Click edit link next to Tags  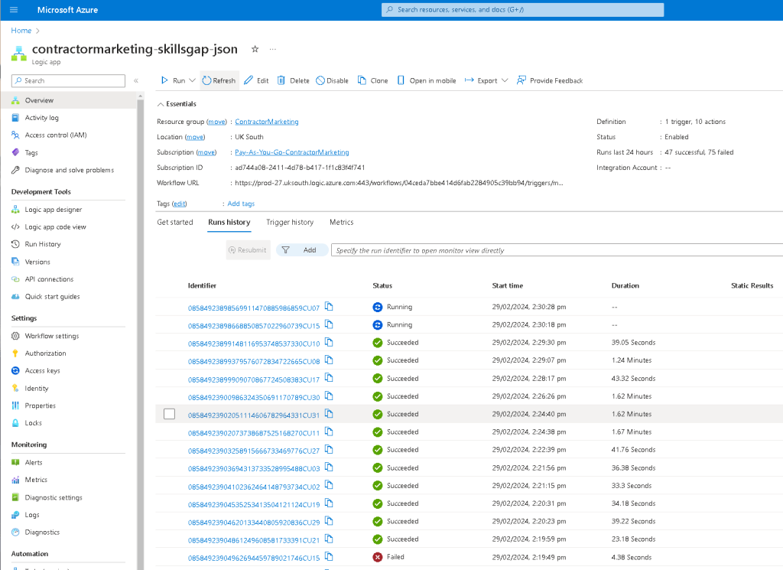pyautogui.click(x=179, y=204)
